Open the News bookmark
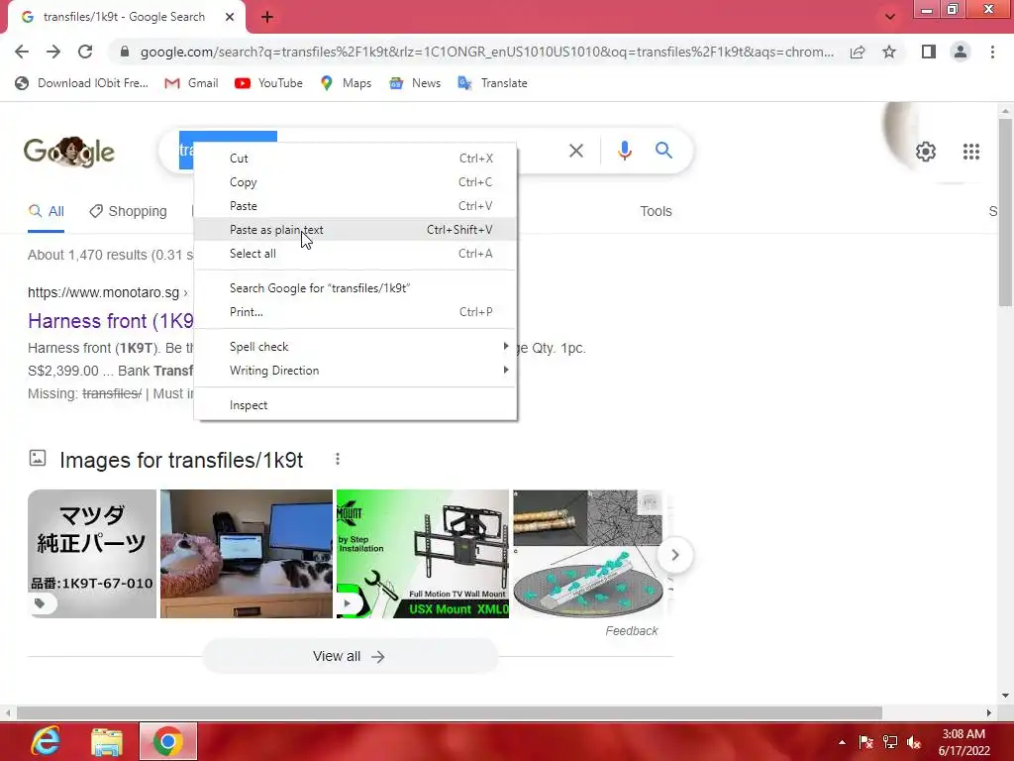Image resolution: width=1014 pixels, height=761 pixels. [x=415, y=83]
